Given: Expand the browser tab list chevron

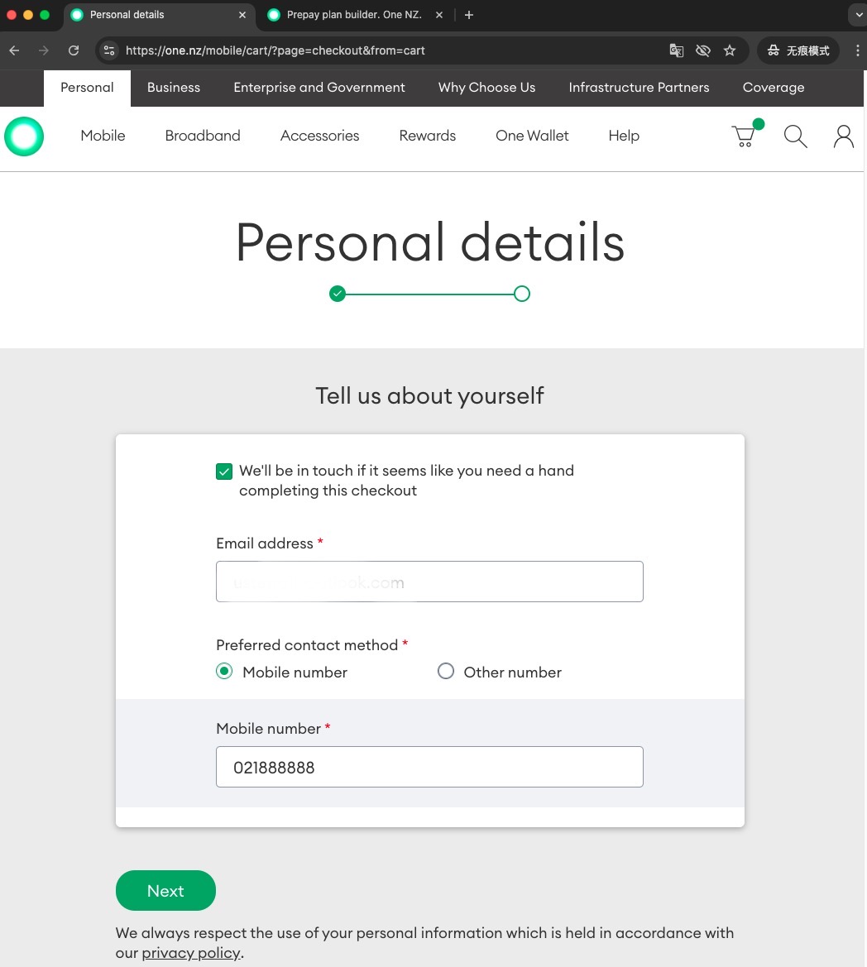Looking at the screenshot, I should [x=859, y=15].
